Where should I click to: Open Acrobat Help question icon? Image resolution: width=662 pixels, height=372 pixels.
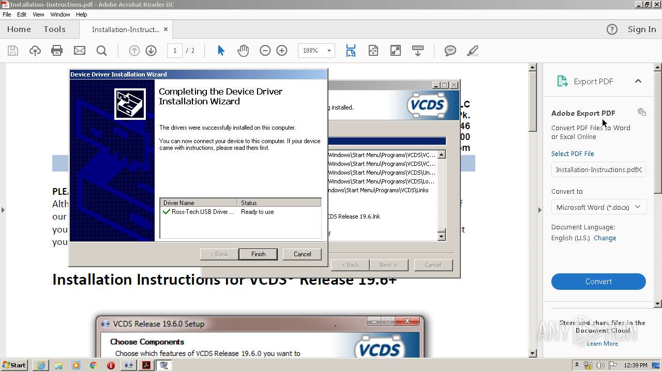[612, 29]
